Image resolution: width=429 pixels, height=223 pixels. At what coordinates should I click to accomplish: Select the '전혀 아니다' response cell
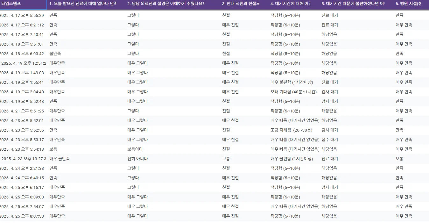click(137, 159)
